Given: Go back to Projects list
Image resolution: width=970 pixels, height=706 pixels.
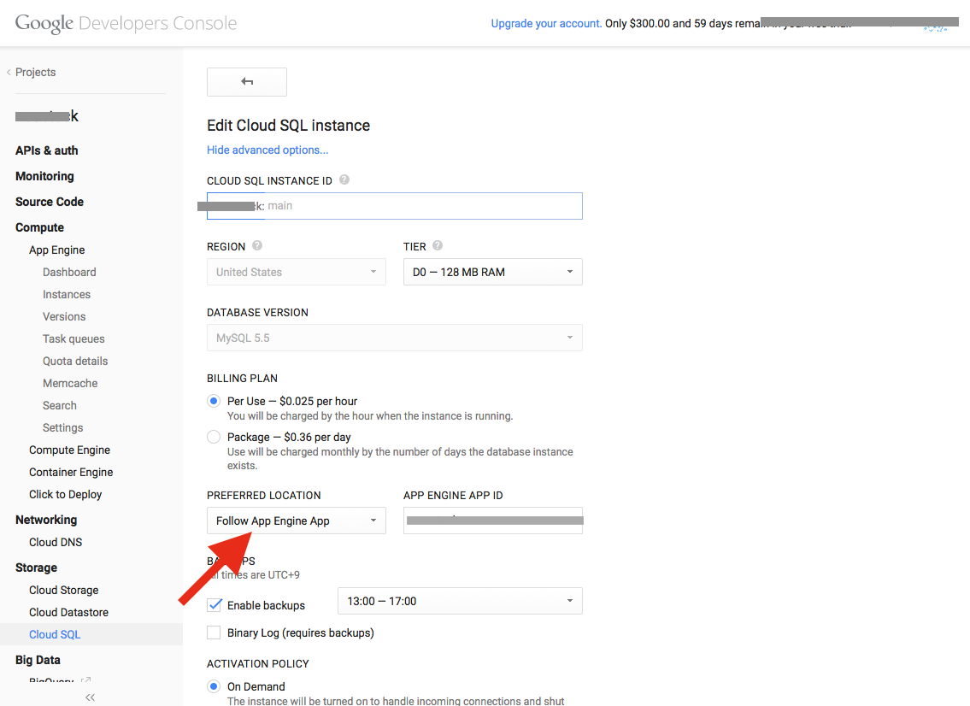Looking at the screenshot, I should (x=31, y=73).
